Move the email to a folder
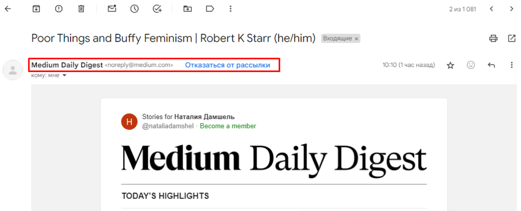This screenshot has height=211, width=521. coord(187,8)
